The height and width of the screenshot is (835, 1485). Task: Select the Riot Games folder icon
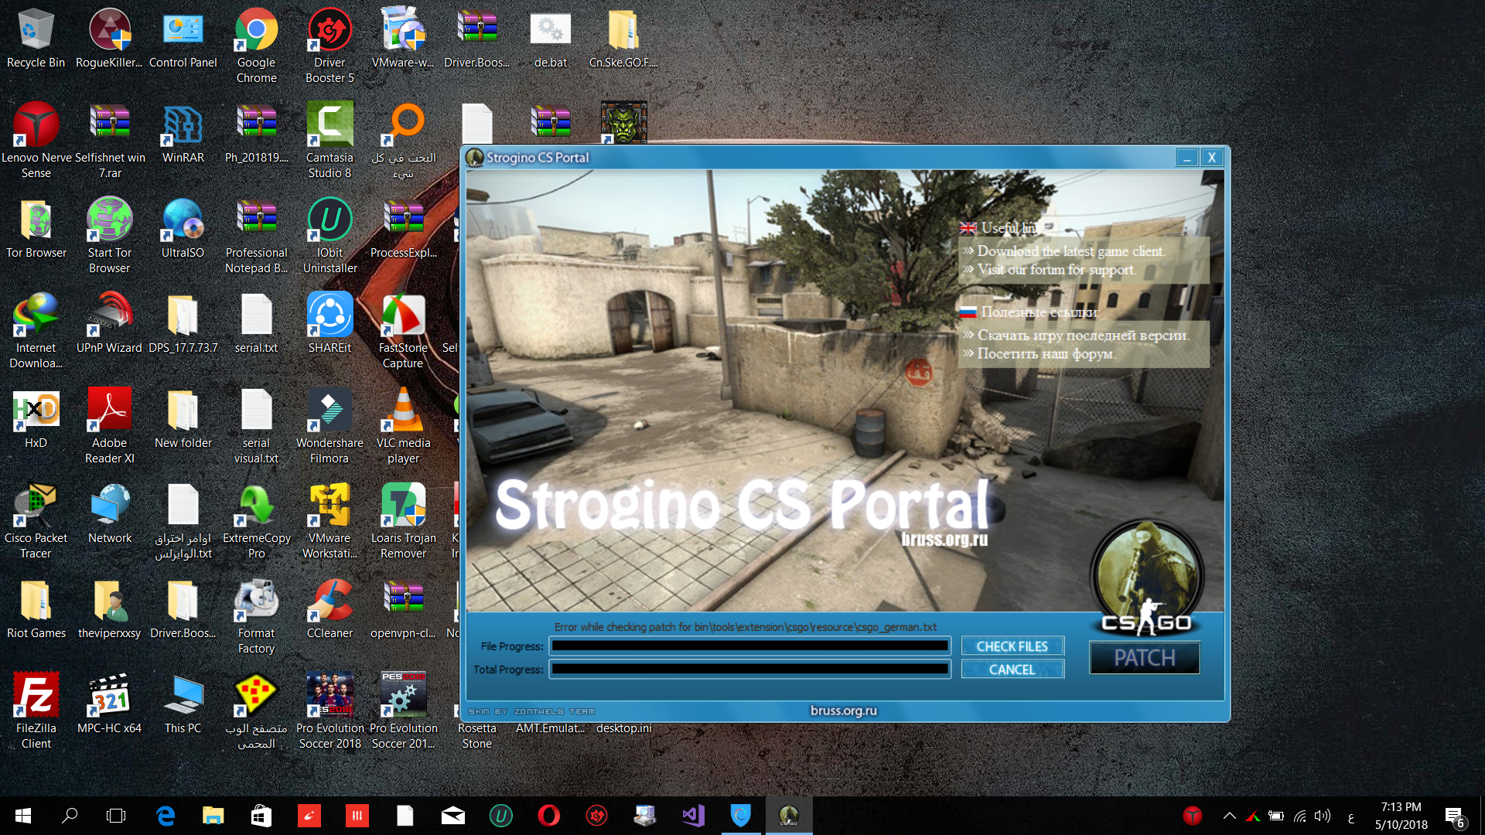pyautogui.click(x=36, y=609)
